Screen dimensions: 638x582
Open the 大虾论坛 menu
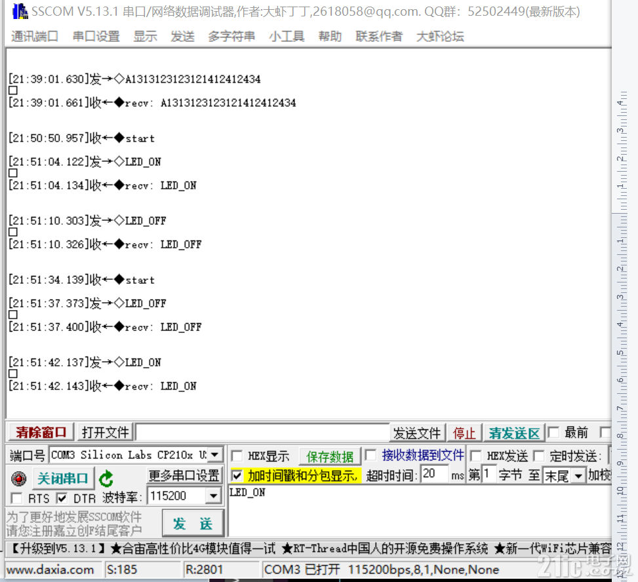click(440, 36)
